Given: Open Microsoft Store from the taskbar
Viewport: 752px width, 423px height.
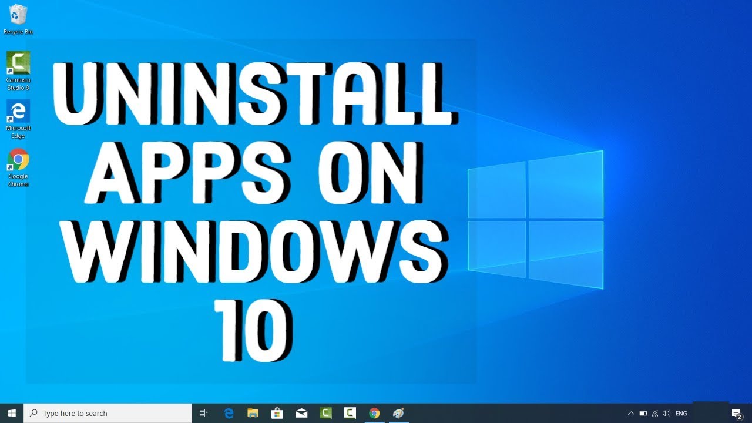Looking at the screenshot, I should click(277, 414).
